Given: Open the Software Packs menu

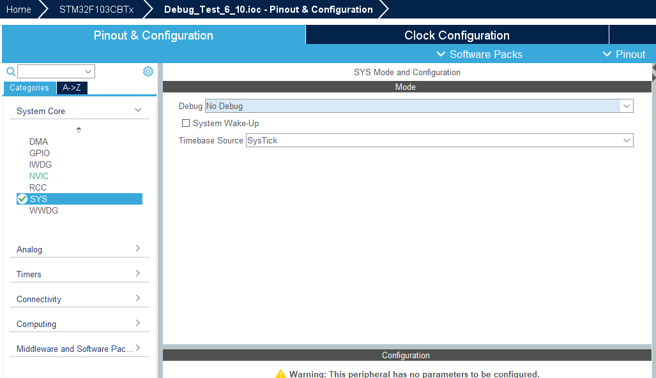Looking at the screenshot, I should click(x=479, y=54).
